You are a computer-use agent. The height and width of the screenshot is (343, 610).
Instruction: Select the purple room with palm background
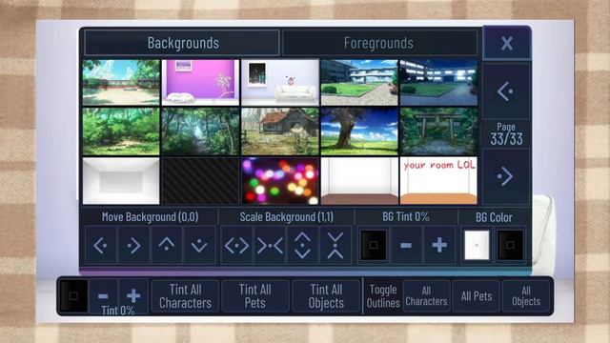(200, 83)
